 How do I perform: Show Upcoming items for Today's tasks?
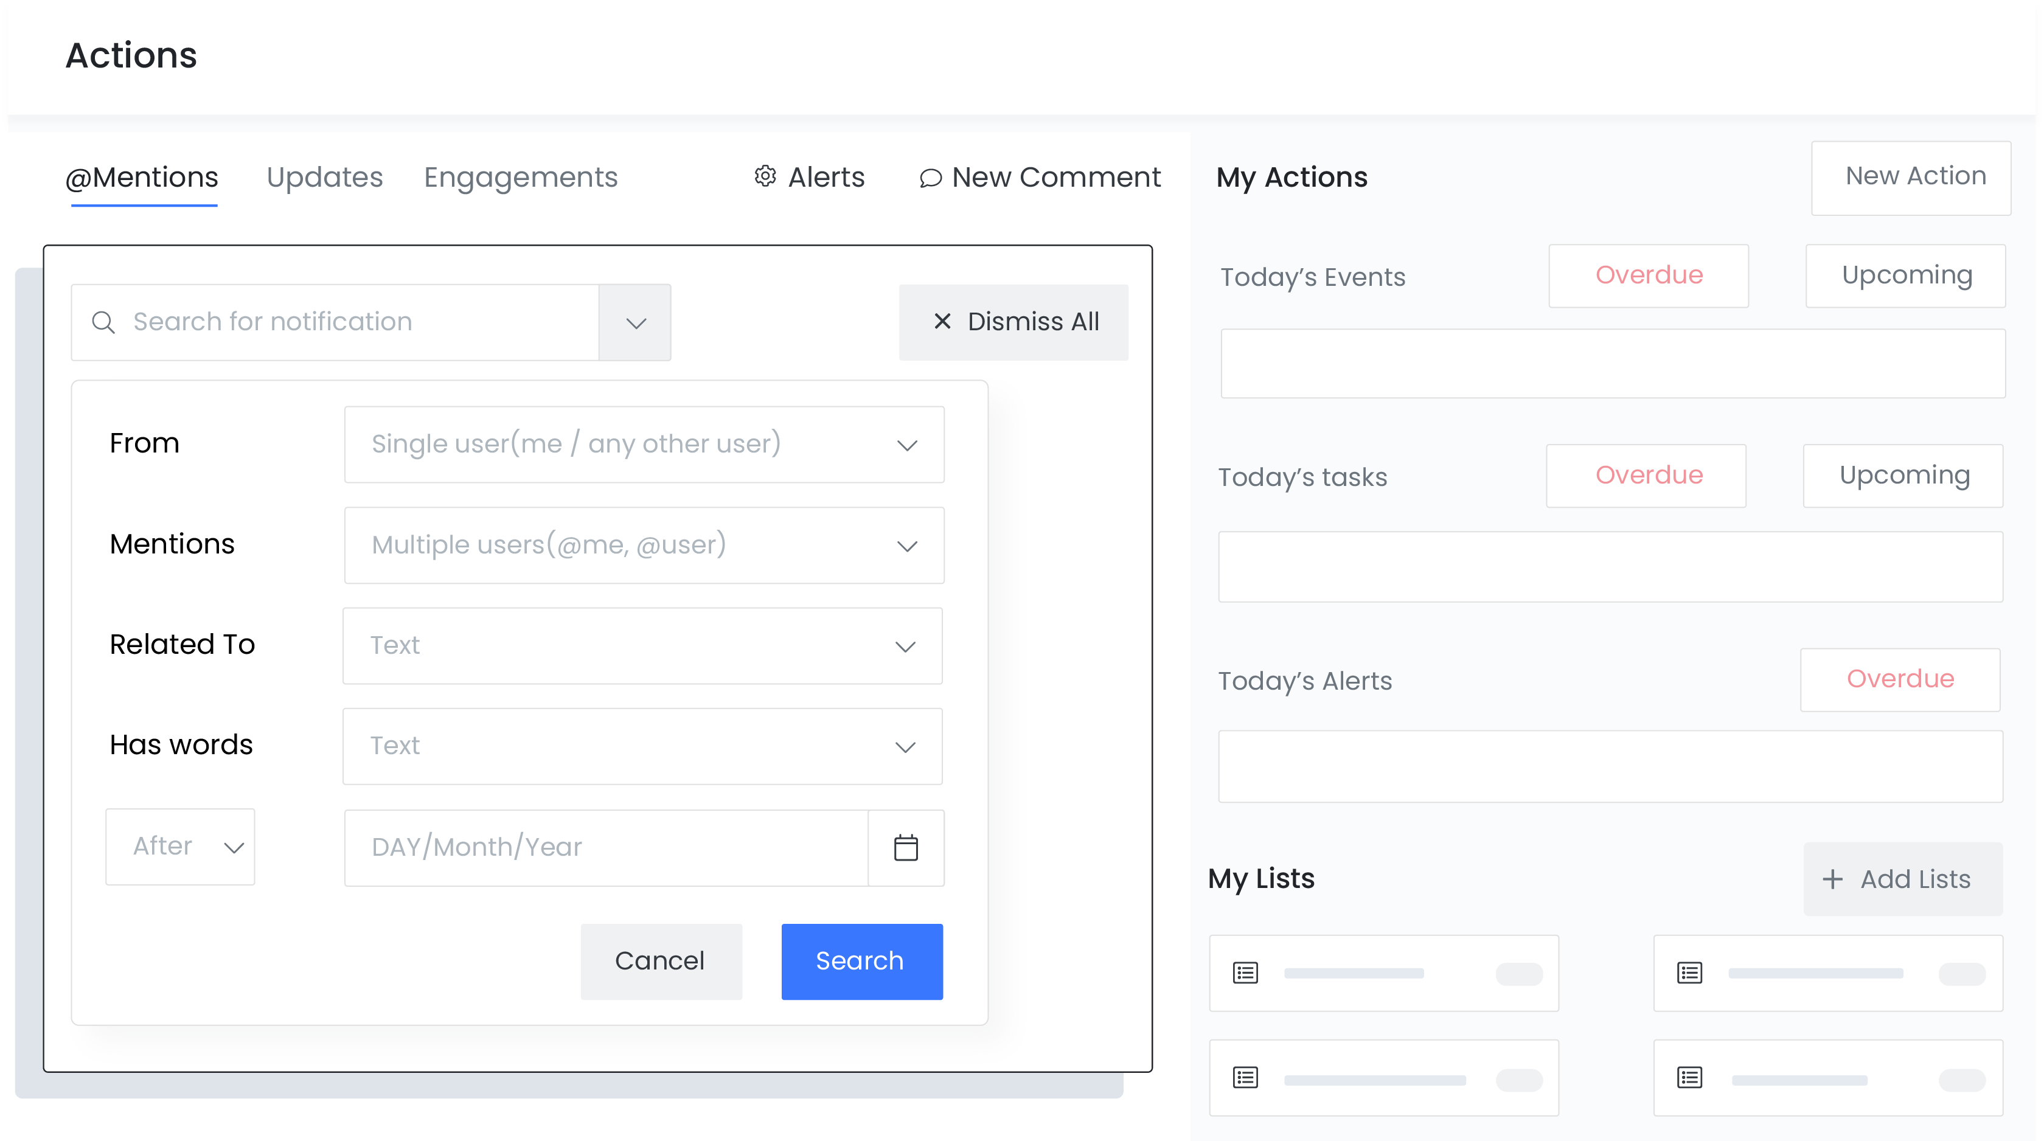(x=1903, y=476)
